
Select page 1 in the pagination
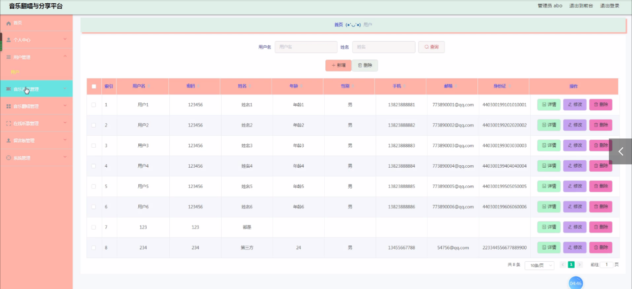coord(571,265)
